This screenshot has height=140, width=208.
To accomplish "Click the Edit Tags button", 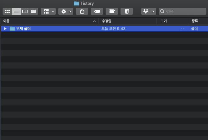I will click(97, 11).
